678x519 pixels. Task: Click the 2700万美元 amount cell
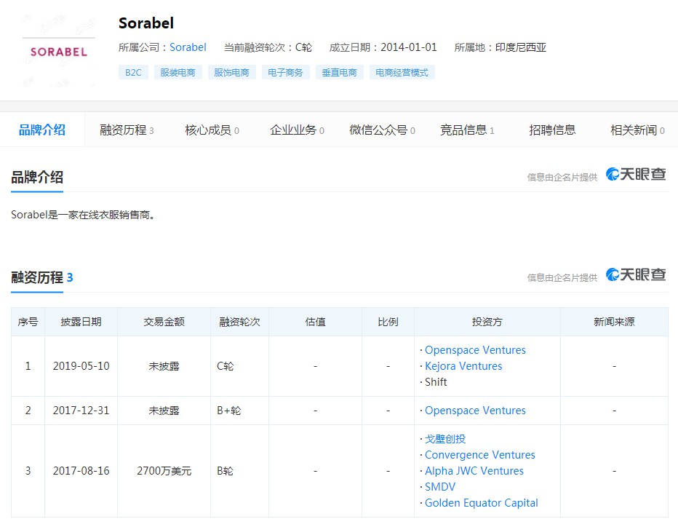[164, 471]
